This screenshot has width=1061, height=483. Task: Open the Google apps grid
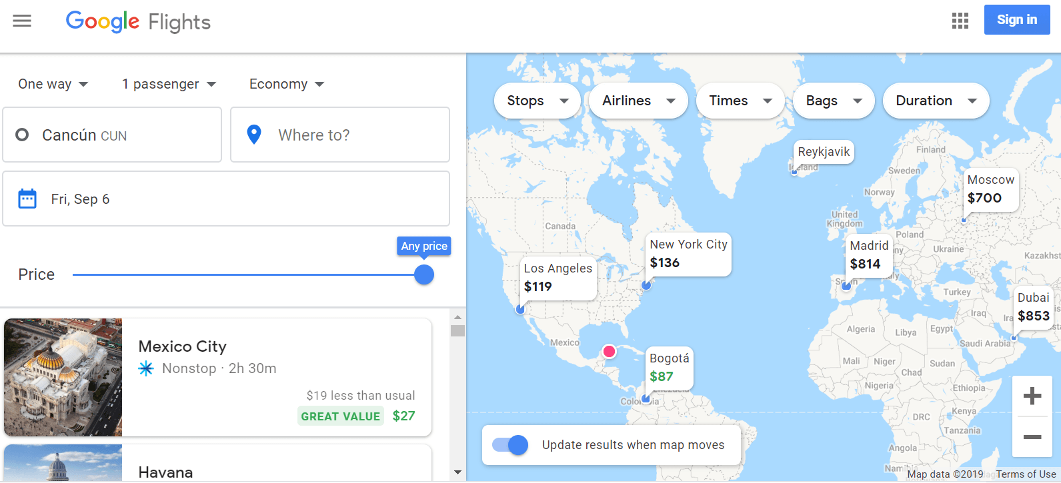[x=960, y=21]
